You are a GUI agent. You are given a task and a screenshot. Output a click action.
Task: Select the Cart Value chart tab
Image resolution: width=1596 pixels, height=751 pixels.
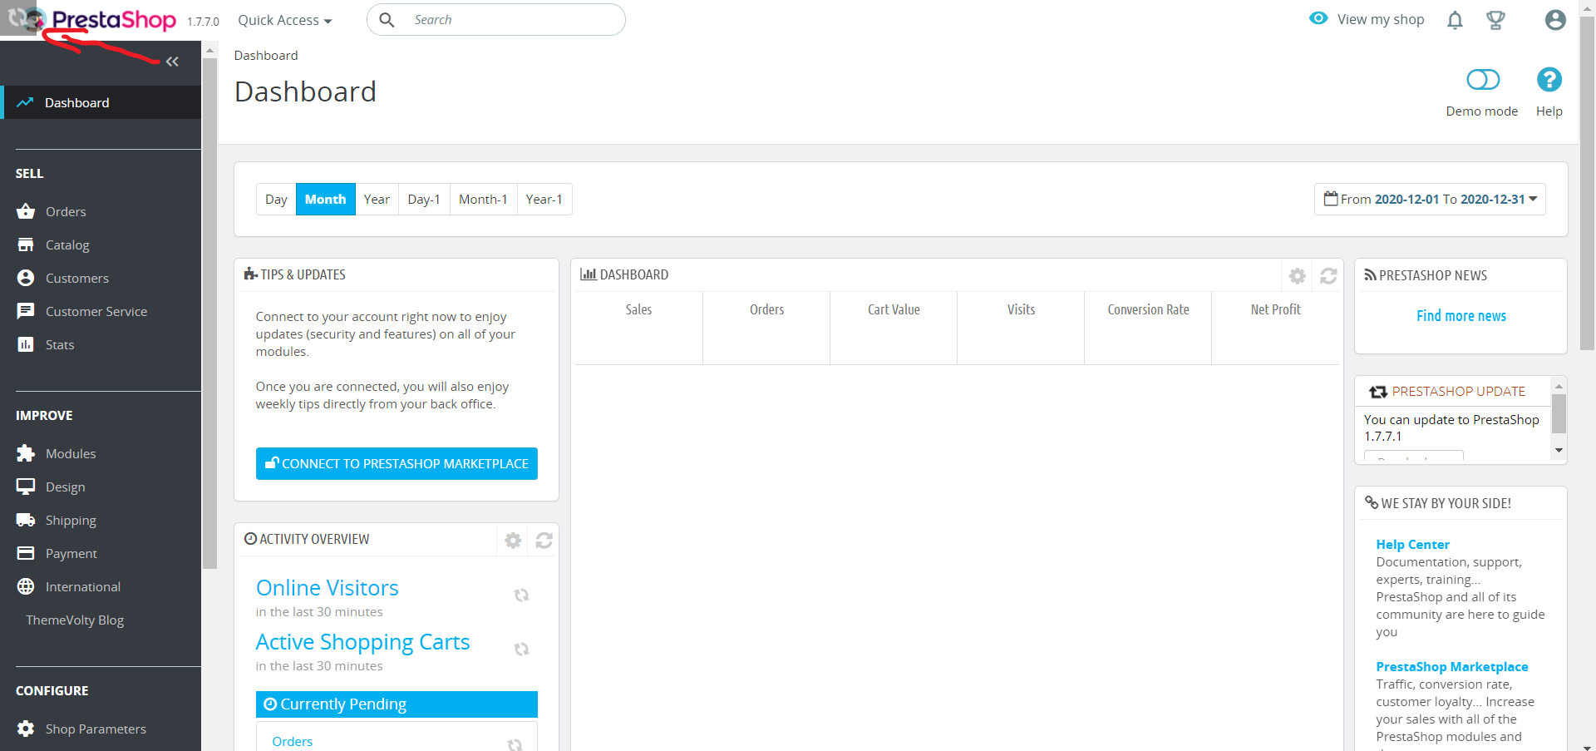tap(894, 328)
